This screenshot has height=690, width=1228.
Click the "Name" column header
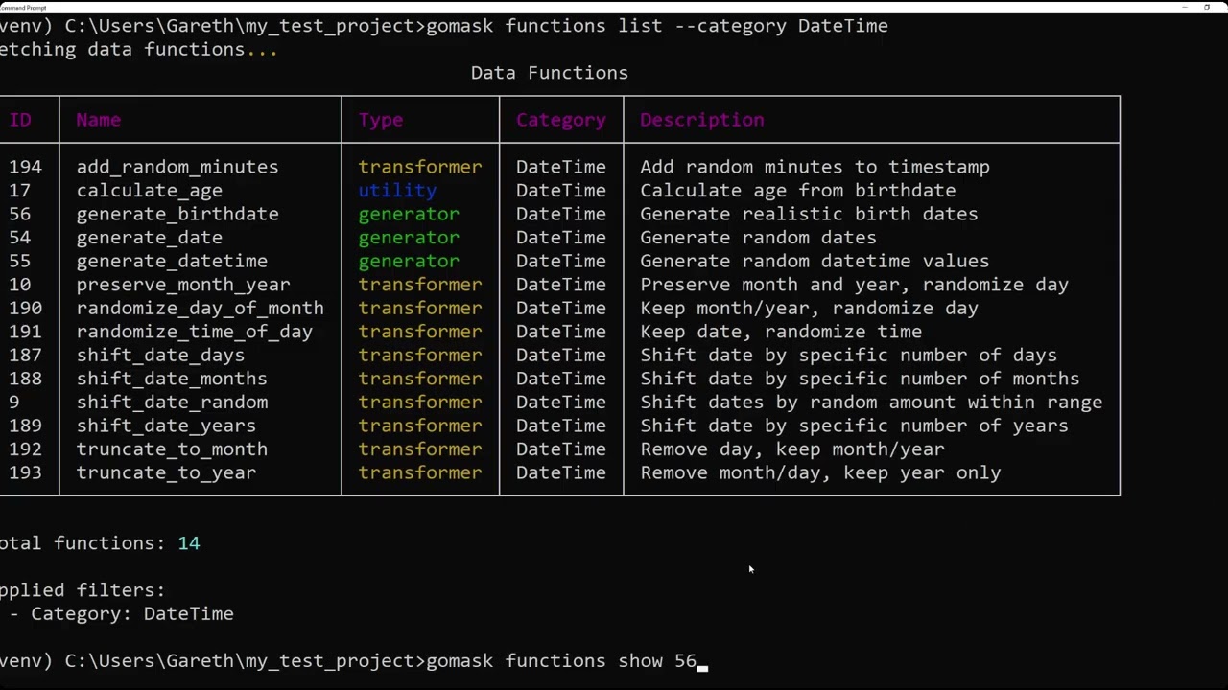tap(98, 120)
